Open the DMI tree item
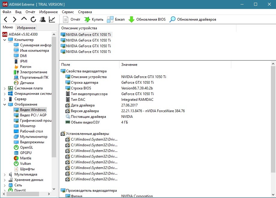 (x=20, y=56)
